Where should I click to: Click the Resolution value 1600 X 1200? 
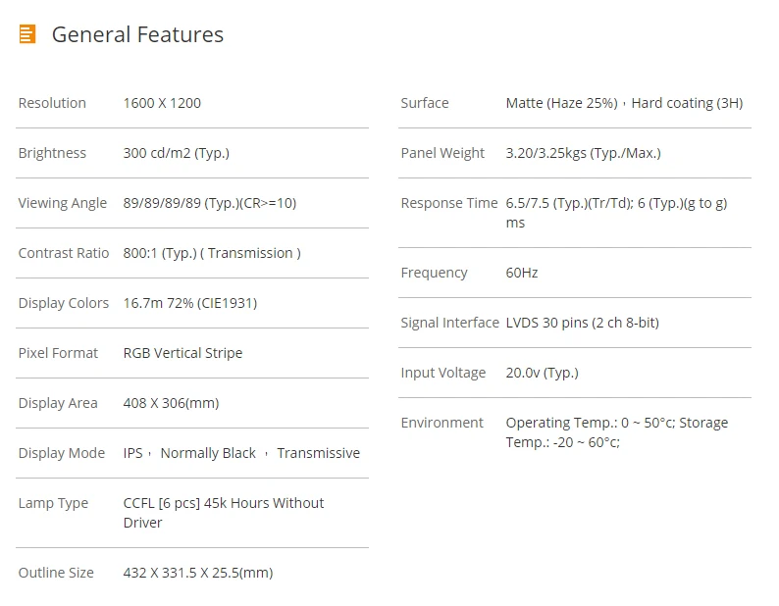pyautogui.click(x=162, y=103)
